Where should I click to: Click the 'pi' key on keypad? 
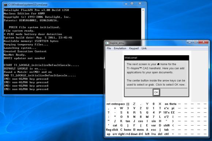point(173,108)
